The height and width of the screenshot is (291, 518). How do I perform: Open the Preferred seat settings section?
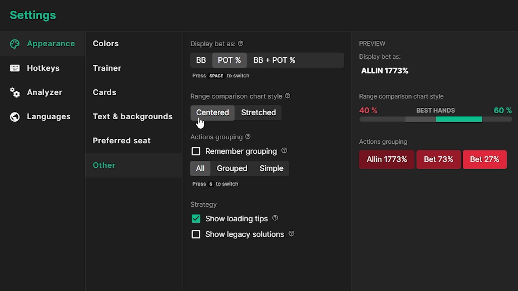[x=122, y=140]
